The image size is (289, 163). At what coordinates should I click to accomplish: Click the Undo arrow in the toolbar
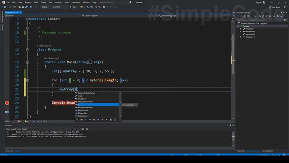(x=31, y=7)
